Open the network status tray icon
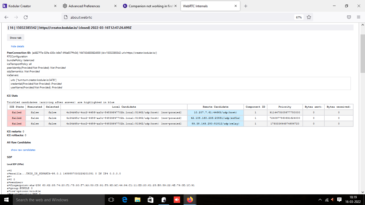This screenshot has height=205, width=365. (327, 200)
